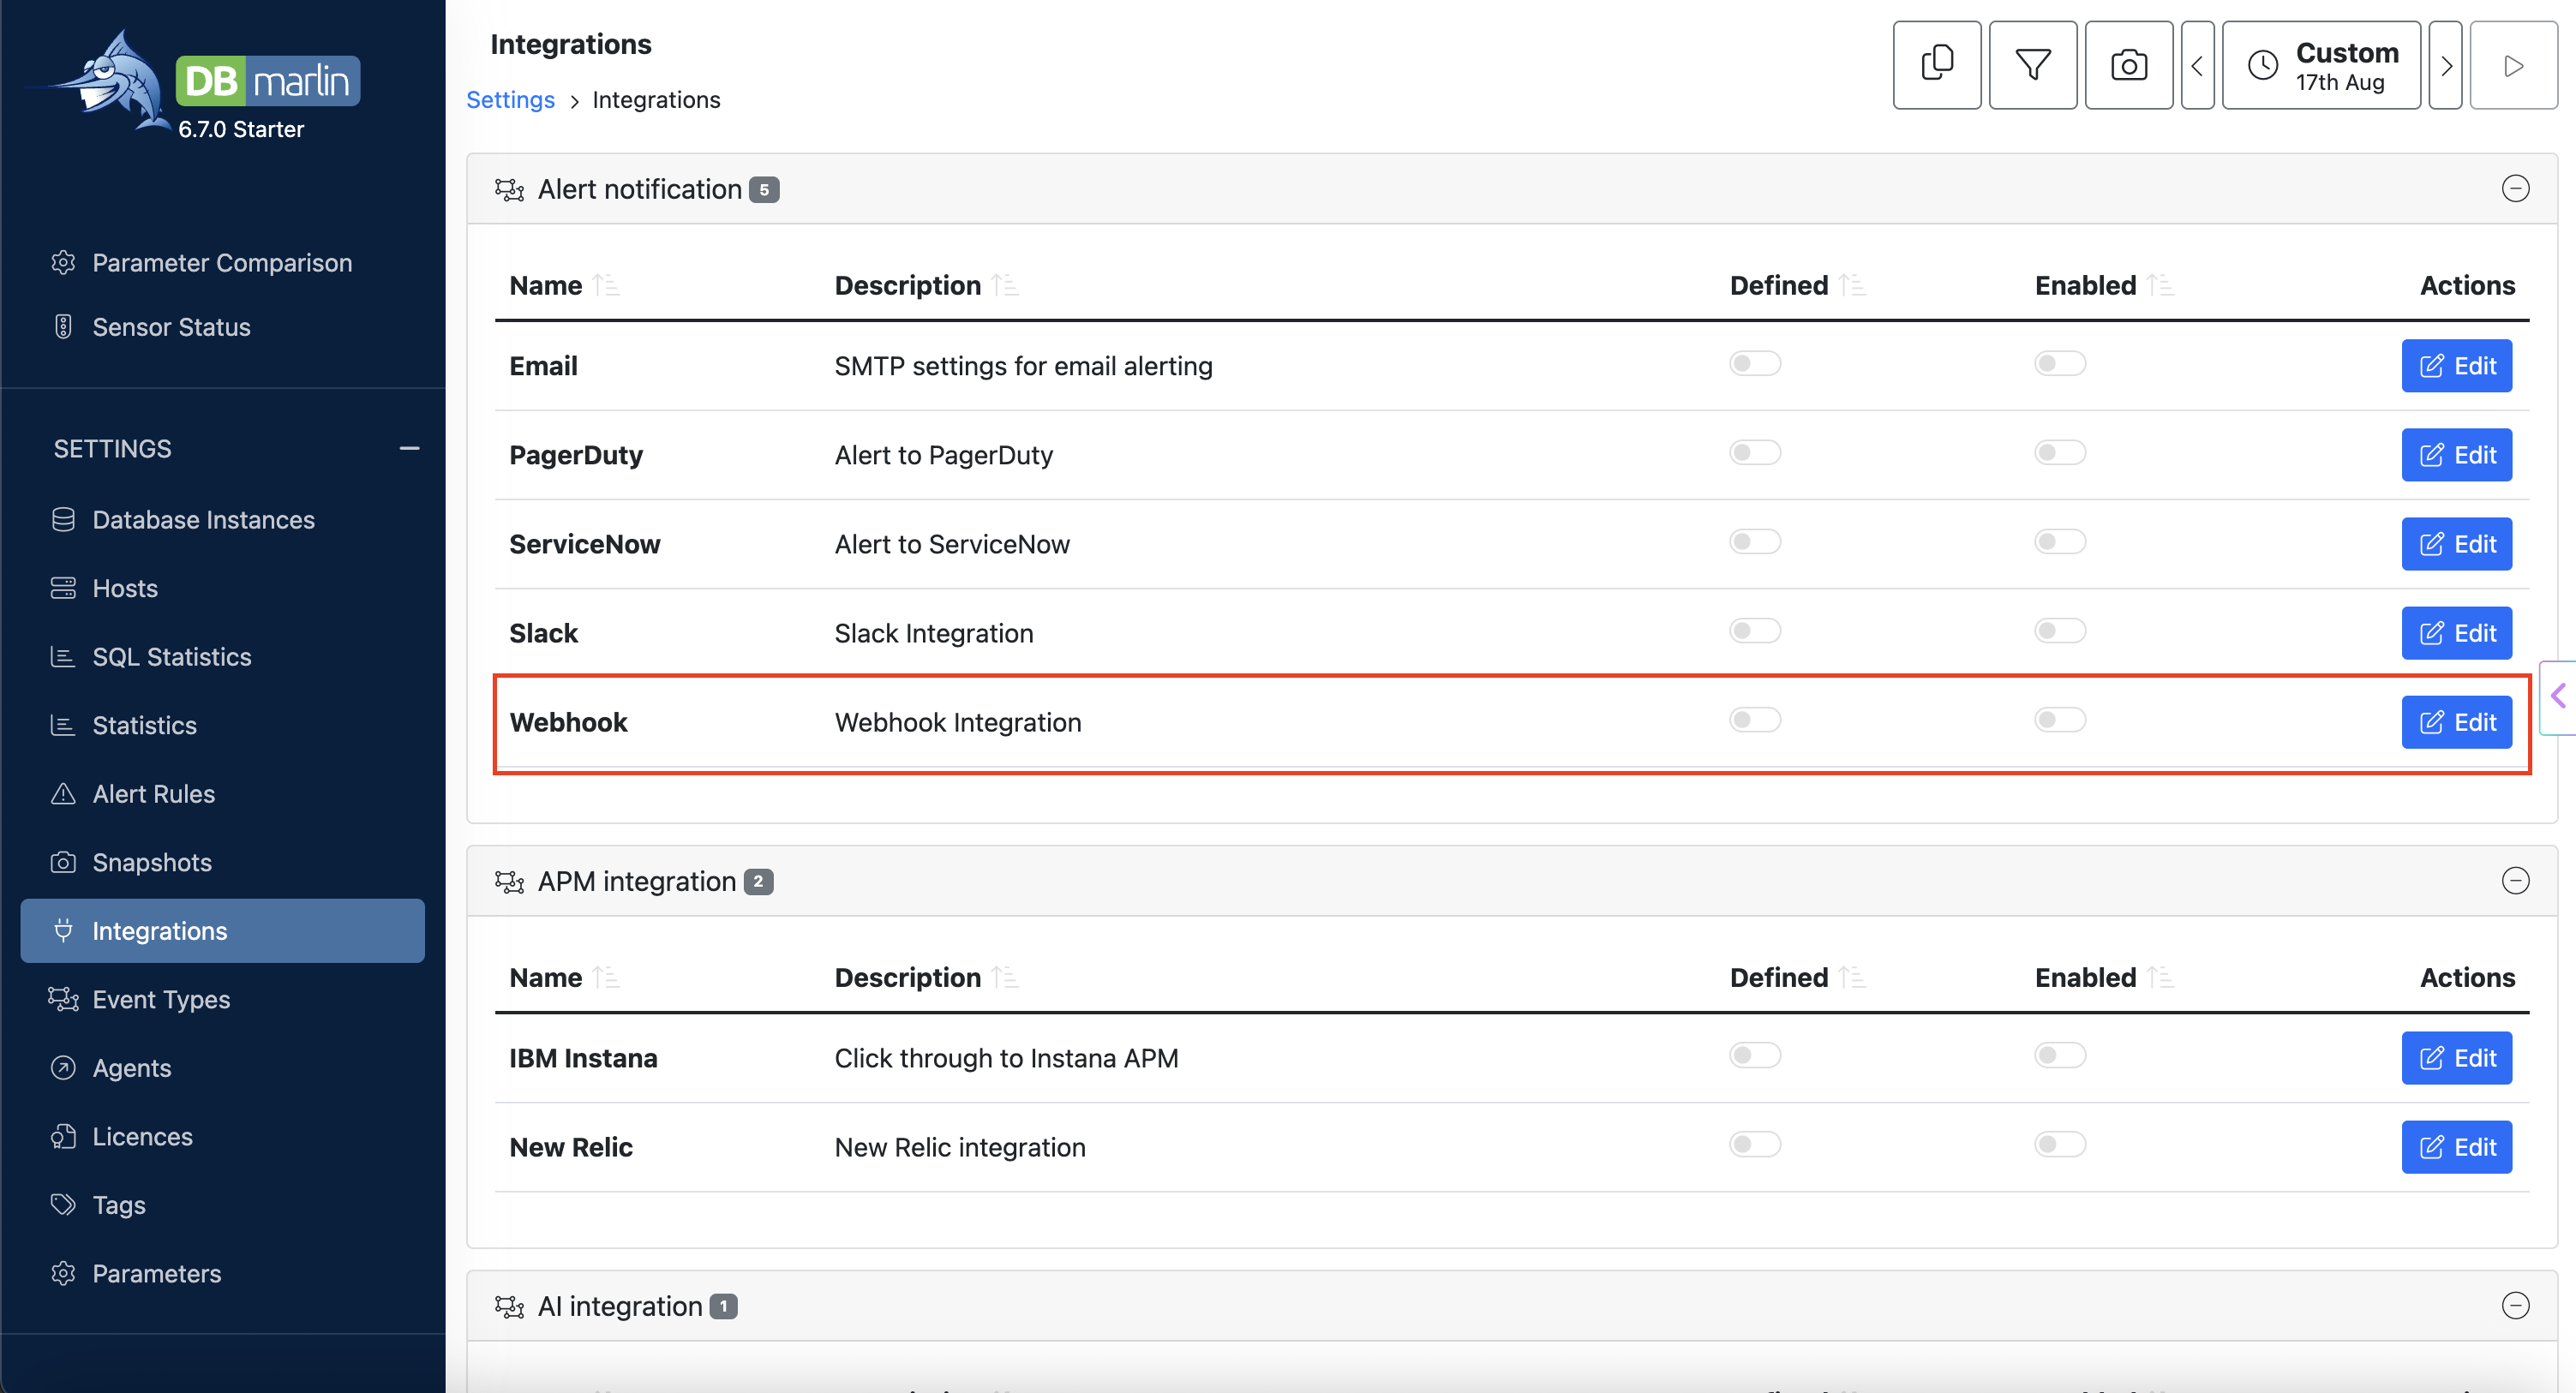Viewport: 2576px width, 1393px height.
Task: Click the copy icon in the top toolbar
Action: (x=1936, y=65)
